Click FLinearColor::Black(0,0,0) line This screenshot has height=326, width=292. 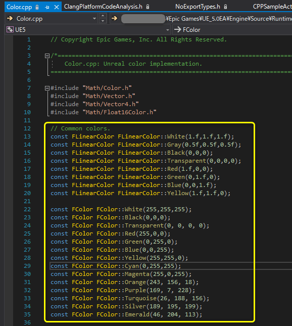[132, 153]
